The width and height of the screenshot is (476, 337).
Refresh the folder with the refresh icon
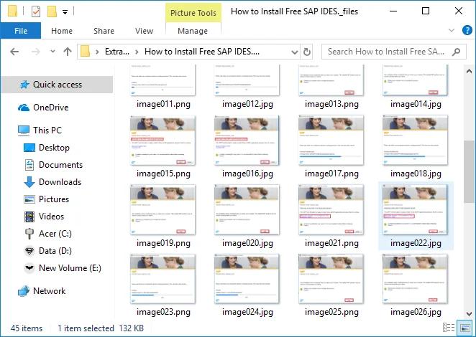click(307, 52)
